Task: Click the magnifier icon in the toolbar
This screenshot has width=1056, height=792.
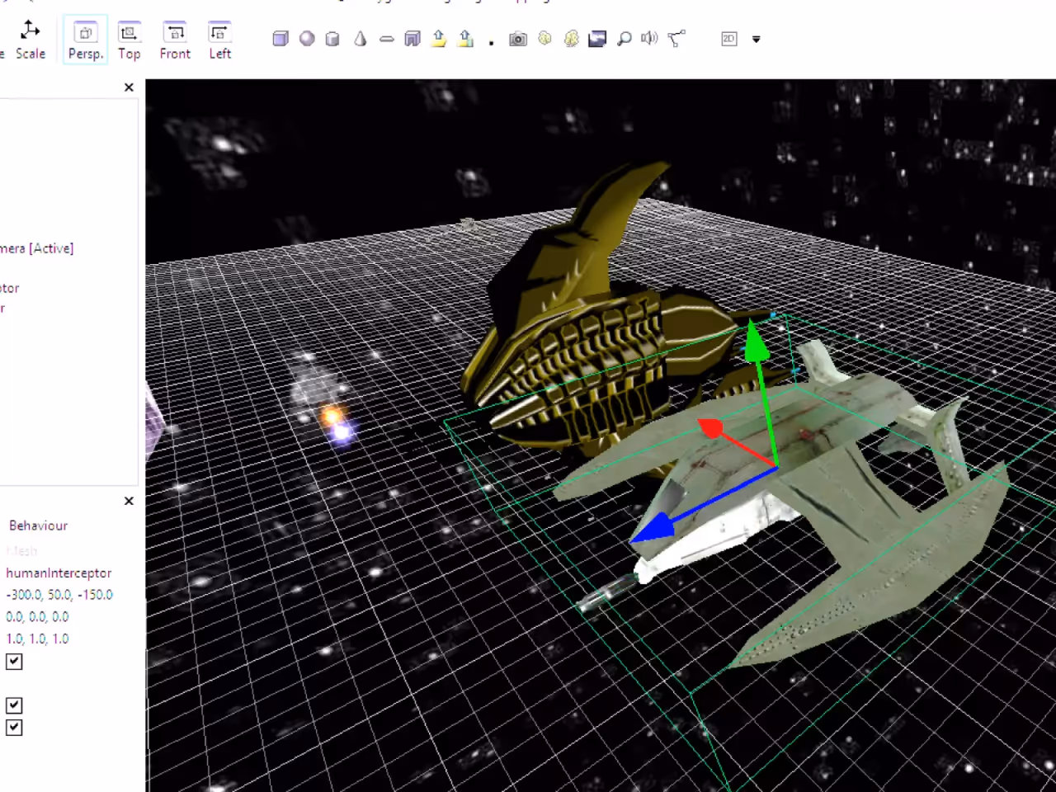Action: click(x=625, y=39)
